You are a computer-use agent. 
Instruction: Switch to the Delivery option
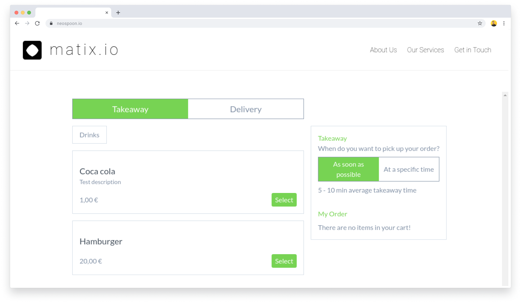(x=246, y=109)
